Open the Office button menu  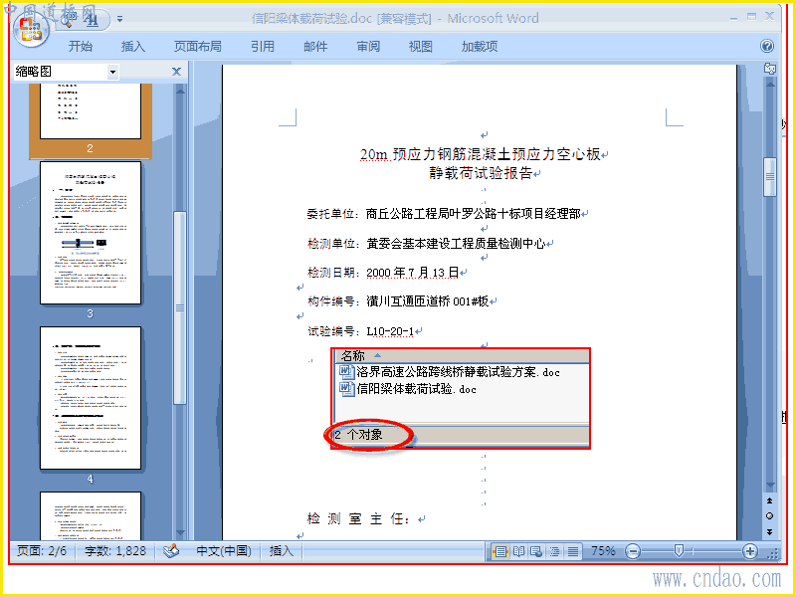(x=31, y=30)
